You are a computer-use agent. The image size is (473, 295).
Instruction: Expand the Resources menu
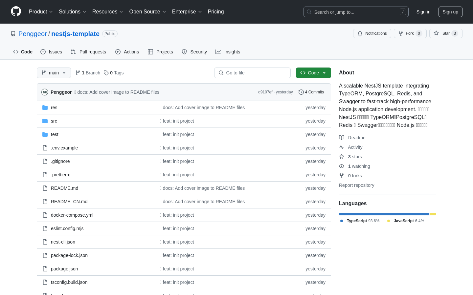[107, 11]
